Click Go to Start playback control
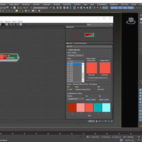Screen dimensions: 142x142 [139, 137]
